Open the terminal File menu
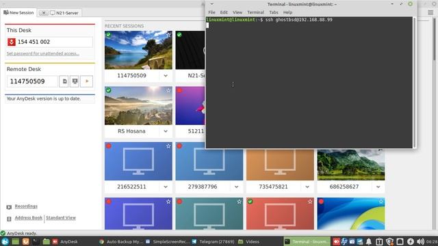Image resolution: width=438 pixels, height=246 pixels. [211, 12]
